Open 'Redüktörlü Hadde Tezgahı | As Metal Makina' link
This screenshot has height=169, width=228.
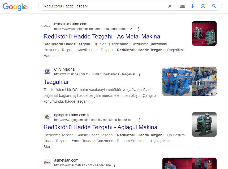point(102,36)
